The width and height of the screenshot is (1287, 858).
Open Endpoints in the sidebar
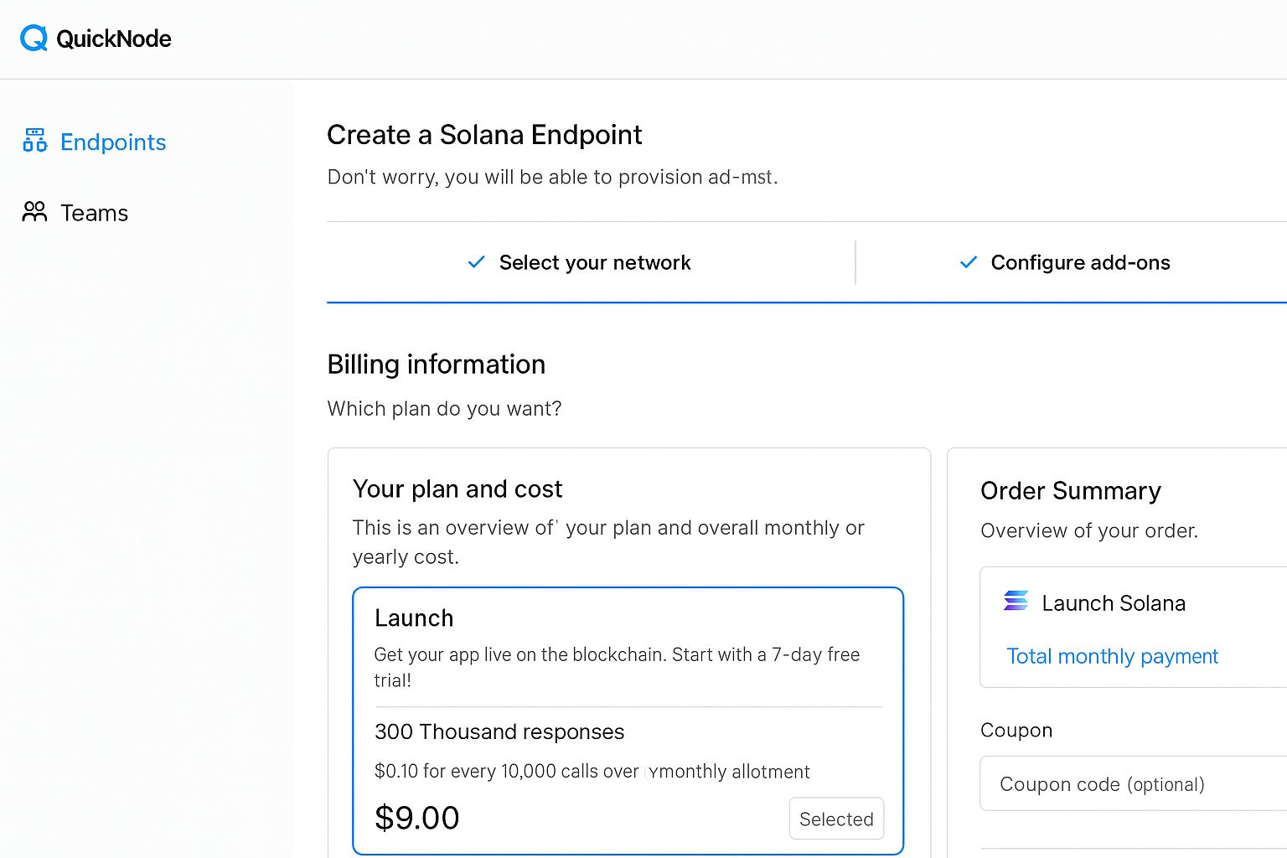click(x=112, y=142)
